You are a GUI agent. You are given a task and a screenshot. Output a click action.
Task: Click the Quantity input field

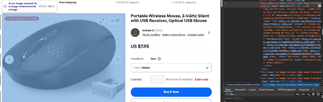coord(157,79)
